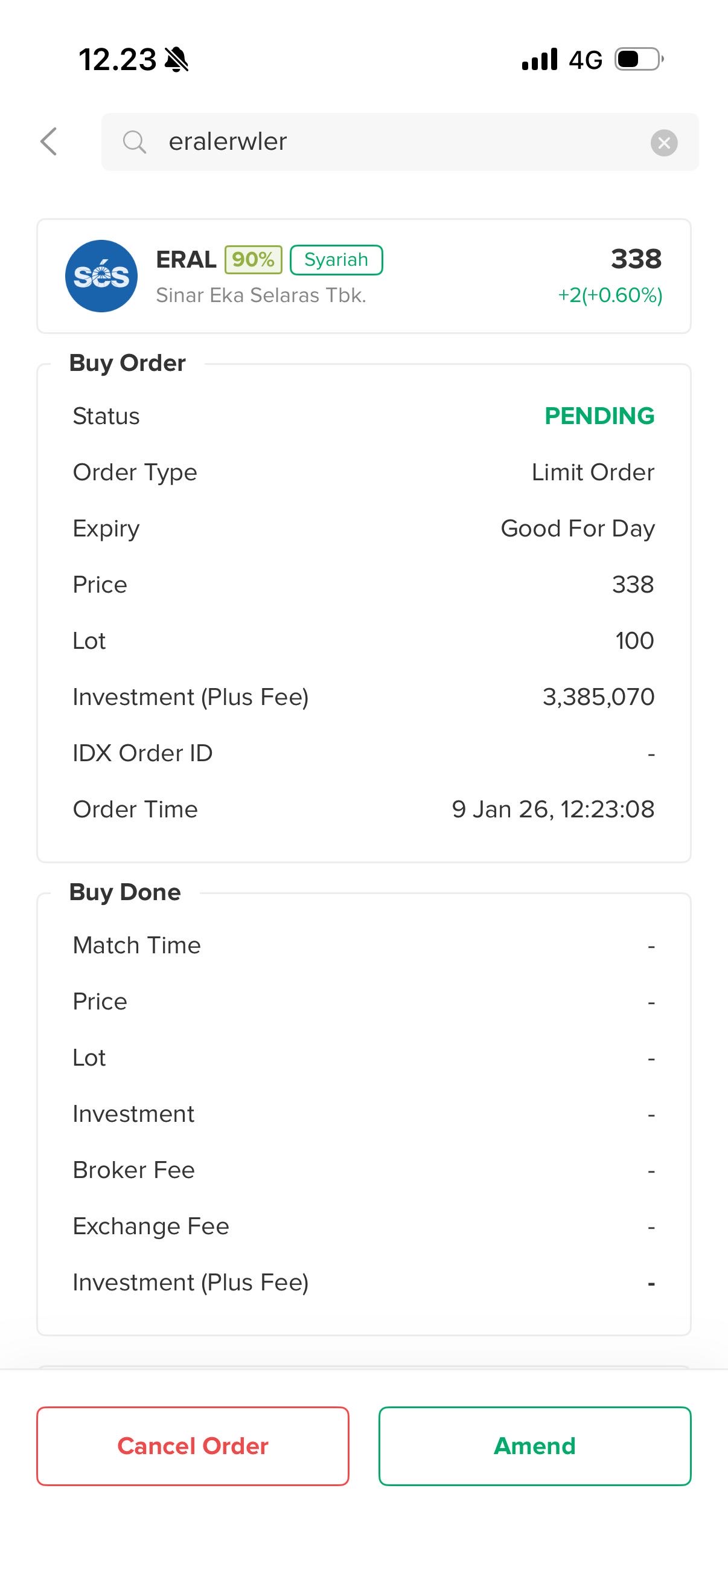Tap the Order Time value
Viewport: 728px width, 1584px height.
(553, 810)
